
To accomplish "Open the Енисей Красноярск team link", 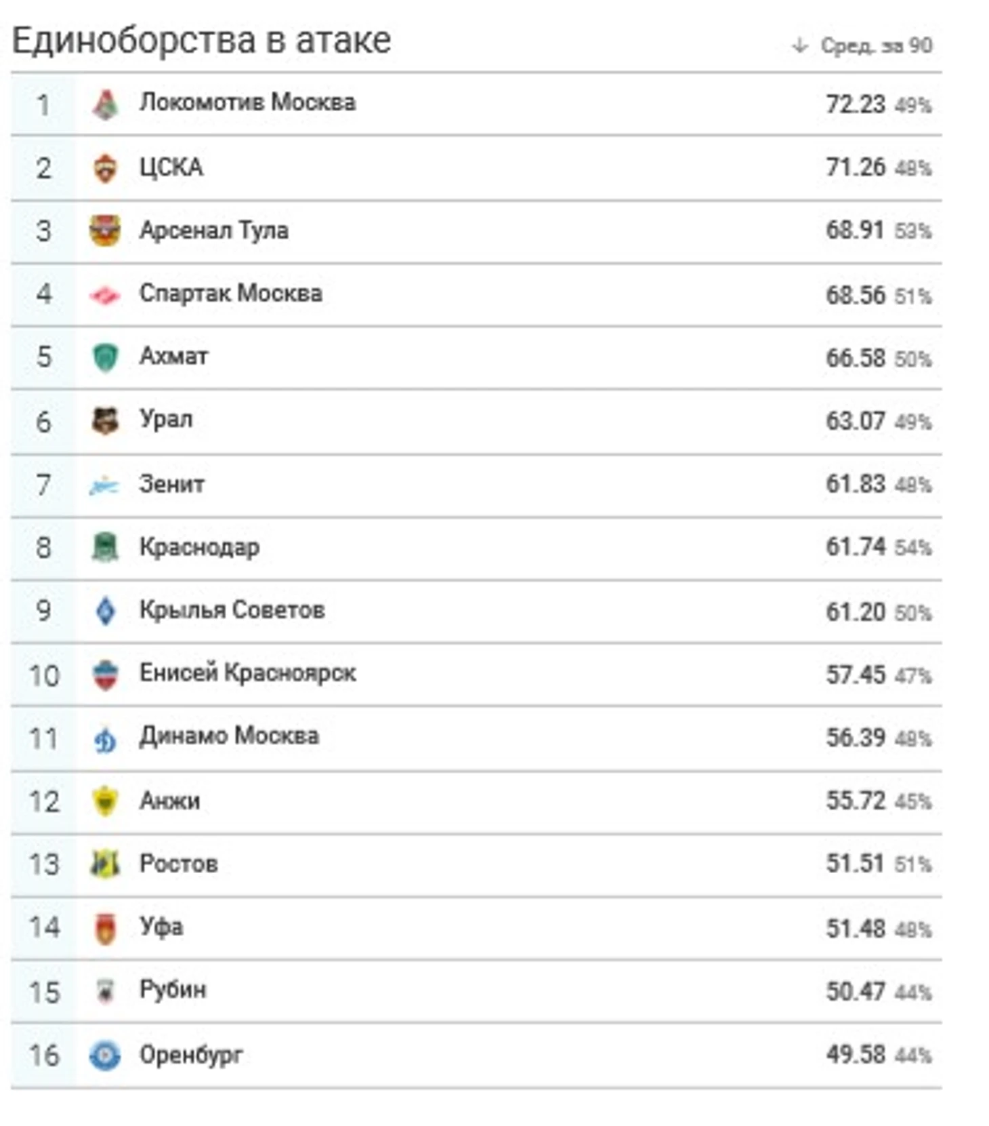I will (x=247, y=673).
